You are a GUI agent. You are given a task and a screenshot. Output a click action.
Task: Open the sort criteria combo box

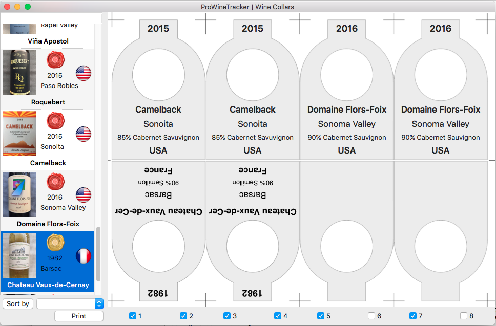[x=70, y=304]
